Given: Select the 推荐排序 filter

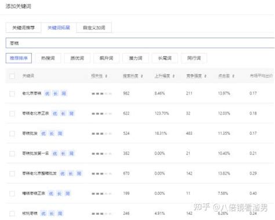Looking at the screenshot, I should click(19, 58).
